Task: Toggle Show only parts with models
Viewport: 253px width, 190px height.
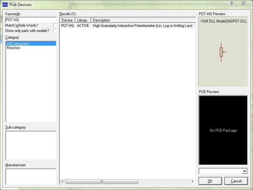Action: pyautogui.click(x=55, y=31)
